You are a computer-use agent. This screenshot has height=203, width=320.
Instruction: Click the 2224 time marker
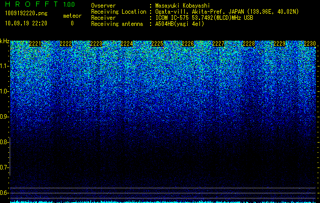[x=127, y=44]
